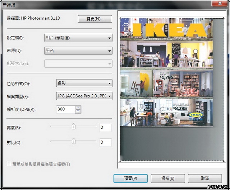230x190 pixels.
Task: Click the 變更(N)... scanner change button
Action: 95,19
